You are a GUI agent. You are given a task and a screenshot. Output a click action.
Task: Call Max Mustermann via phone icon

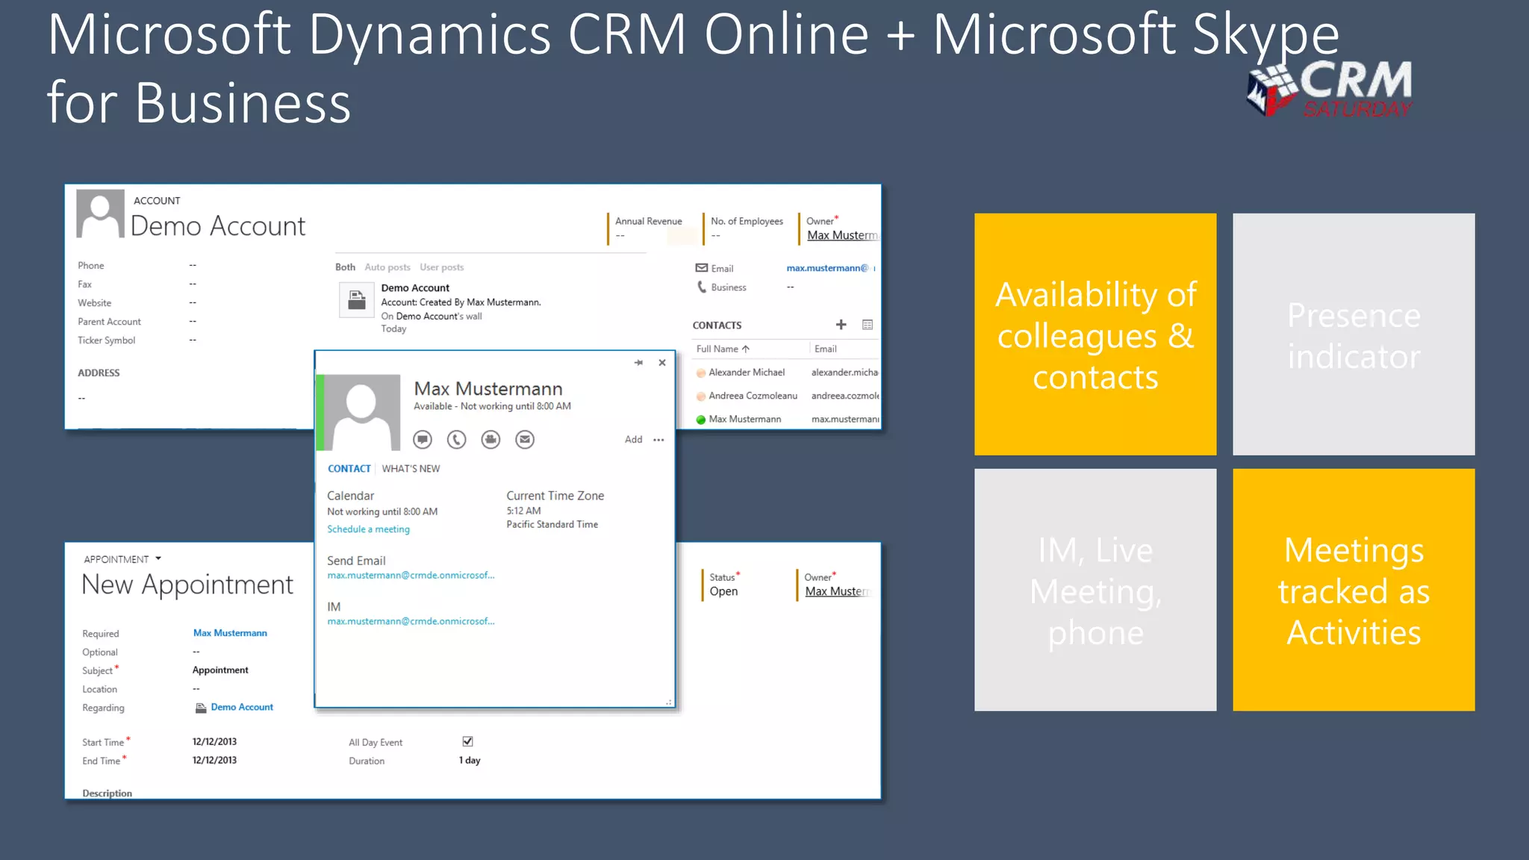(x=456, y=440)
